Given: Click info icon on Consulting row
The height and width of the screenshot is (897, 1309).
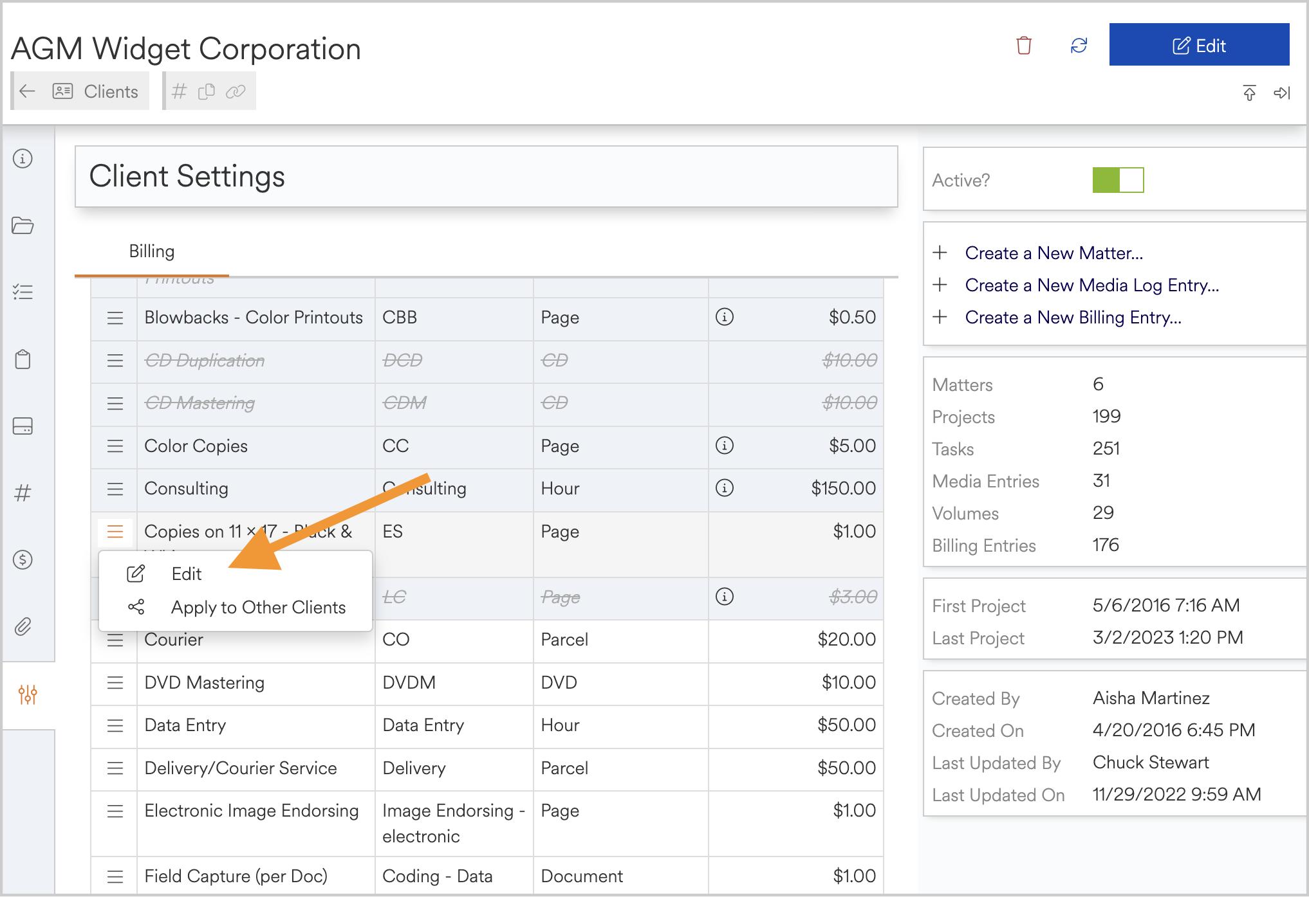Looking at the screenshot, I should [725, 488].
